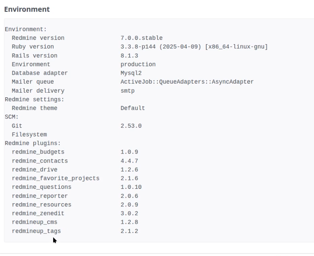Click redmine_favorite_projects version 2.1.6
The height and width of the screenshot is (256, 314).
point(129,178)
